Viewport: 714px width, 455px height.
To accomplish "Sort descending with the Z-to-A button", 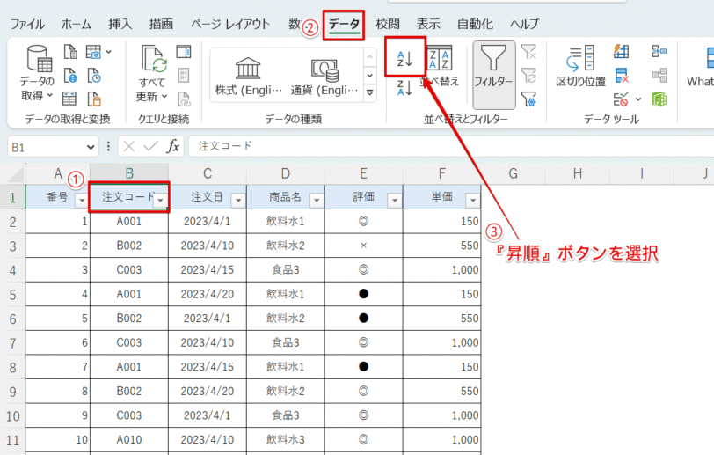I will coord(404,87).
